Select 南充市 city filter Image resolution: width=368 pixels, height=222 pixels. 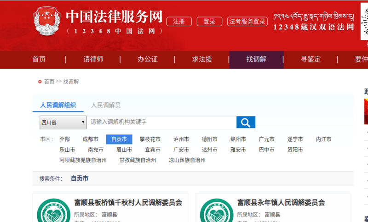click(x=96, y=150)
